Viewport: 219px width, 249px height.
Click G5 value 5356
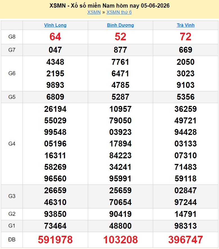tap(186, 97)
